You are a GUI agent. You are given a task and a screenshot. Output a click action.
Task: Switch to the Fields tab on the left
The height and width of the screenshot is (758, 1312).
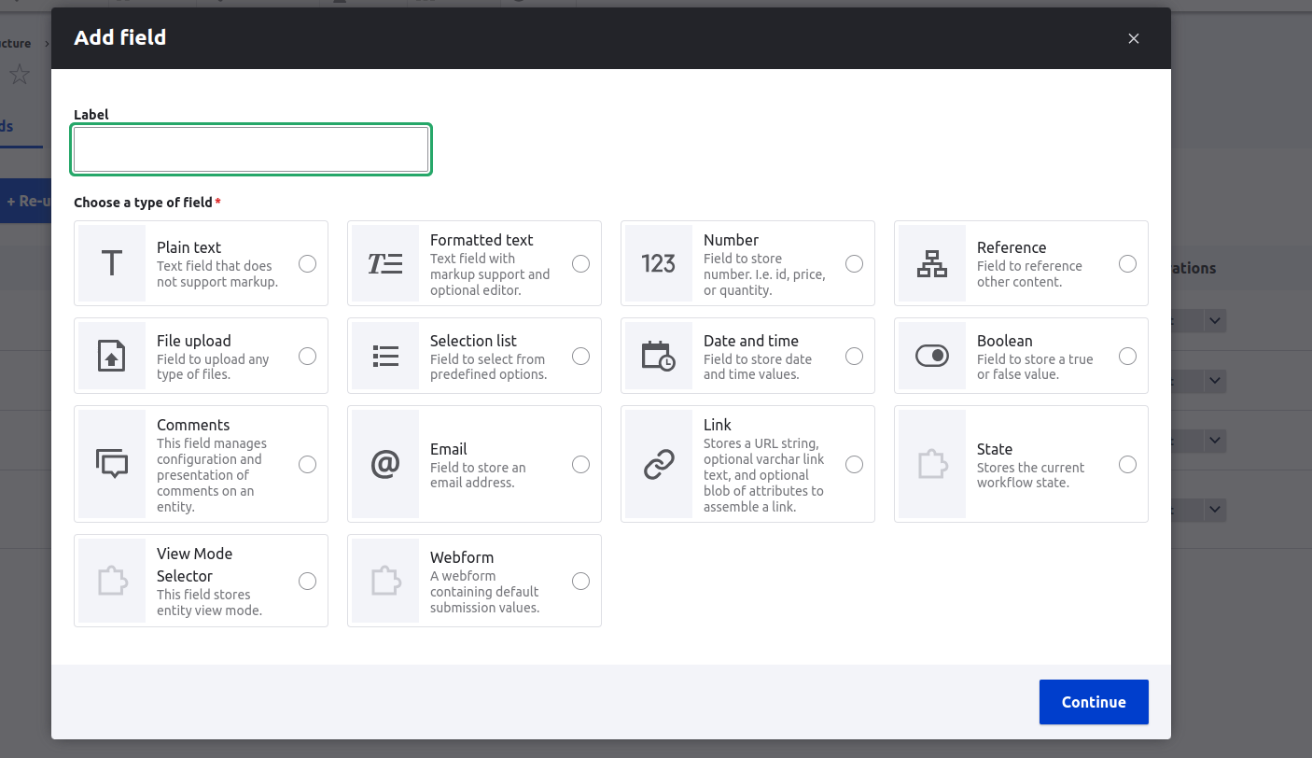click(8, 126)
